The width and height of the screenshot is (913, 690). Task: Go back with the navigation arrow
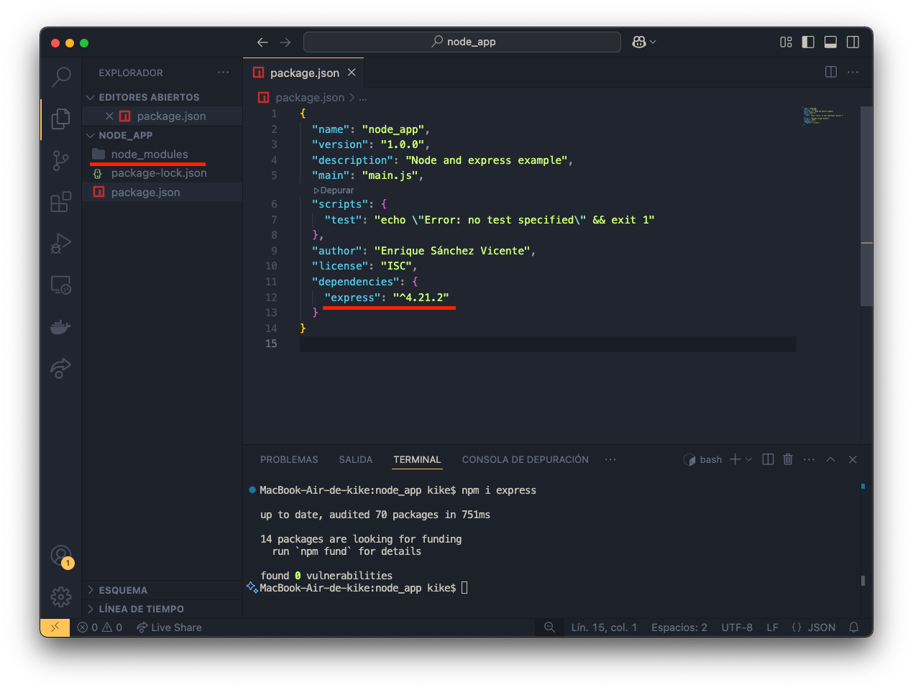[262, 42]
